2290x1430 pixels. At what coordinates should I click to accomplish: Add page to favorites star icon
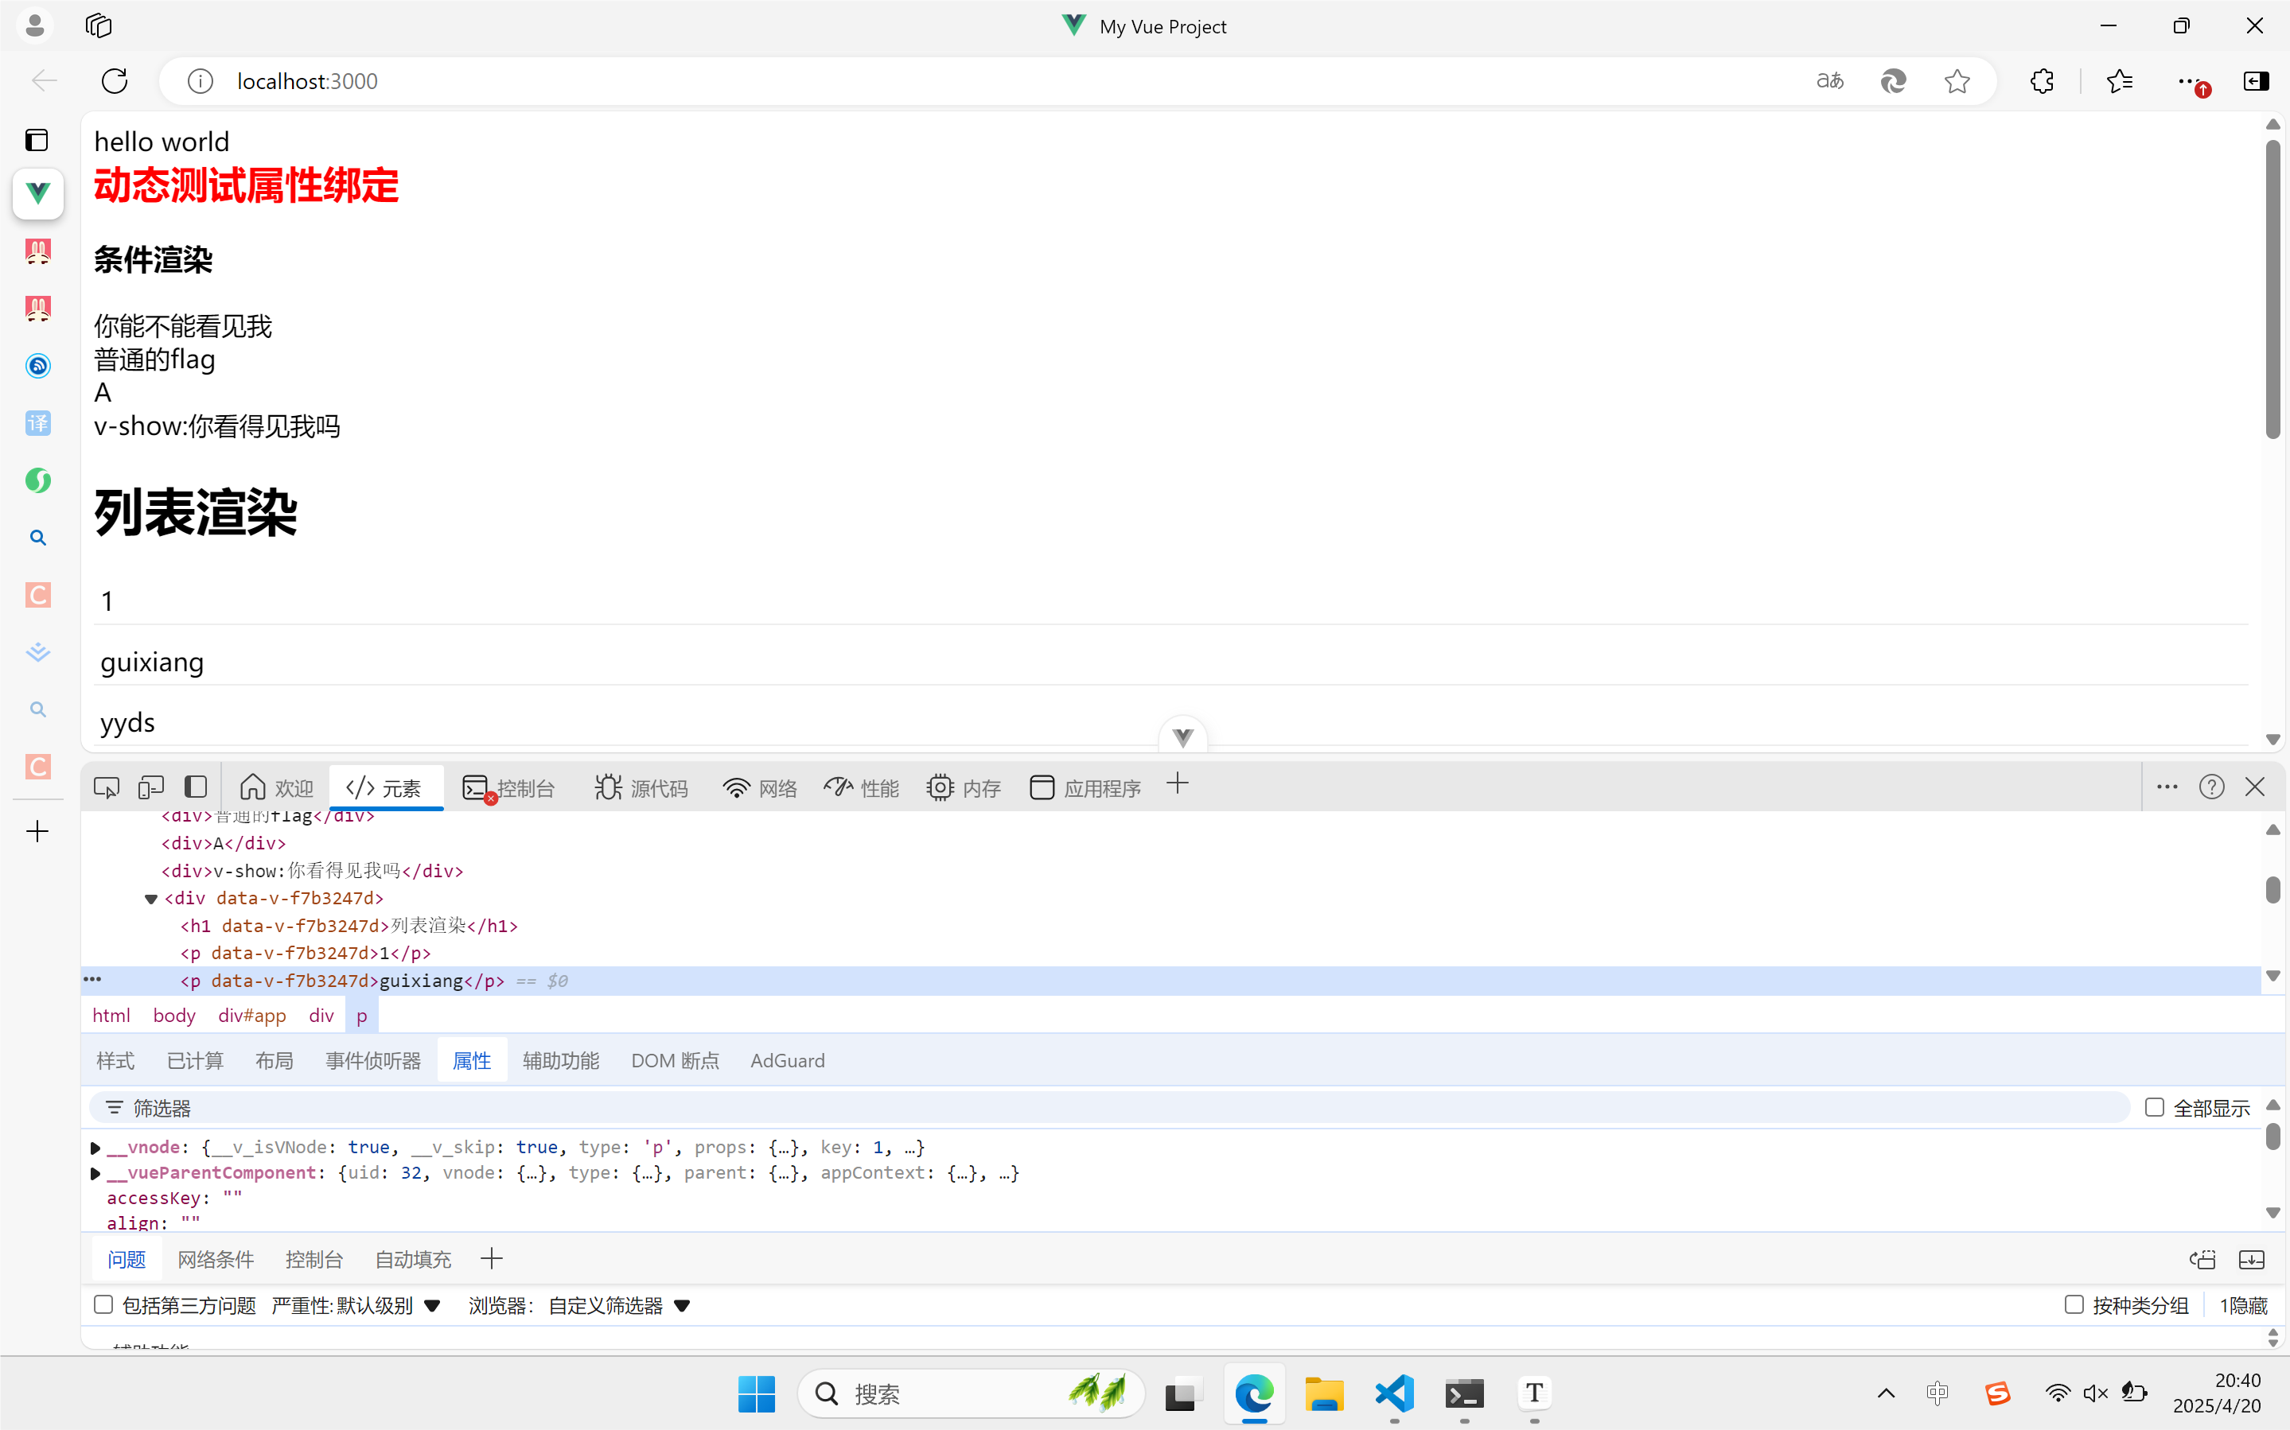(x=1957, y=81)
